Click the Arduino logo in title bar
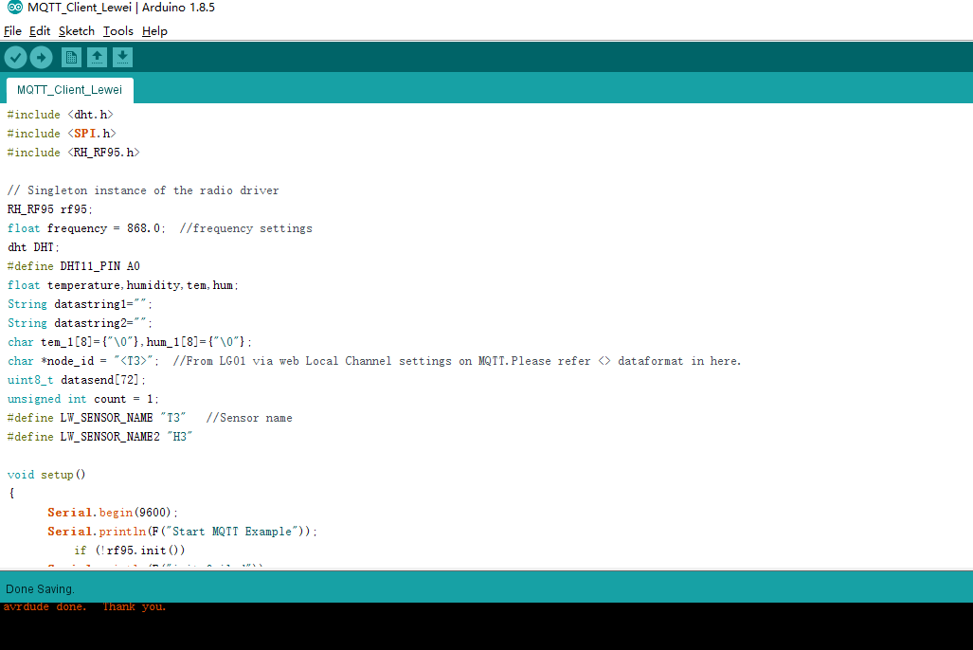 coord(15,8)
